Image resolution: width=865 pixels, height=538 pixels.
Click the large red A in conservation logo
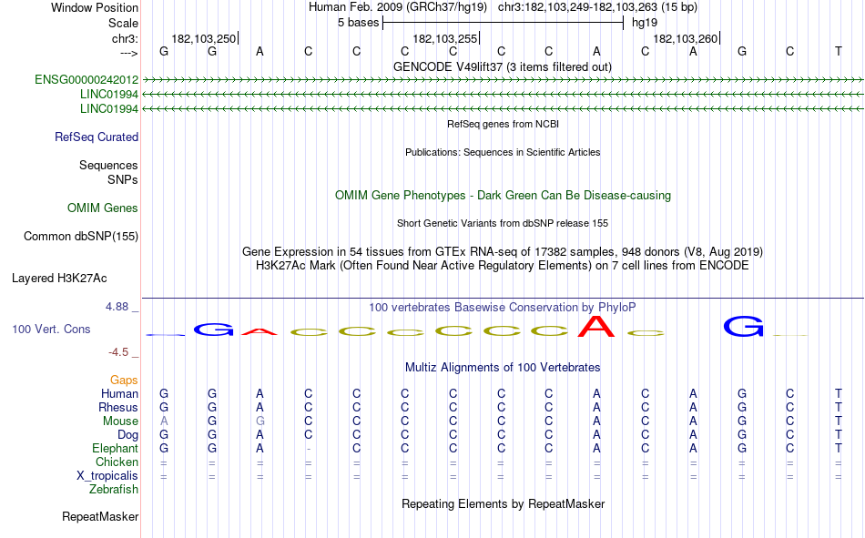click(596, 326)
